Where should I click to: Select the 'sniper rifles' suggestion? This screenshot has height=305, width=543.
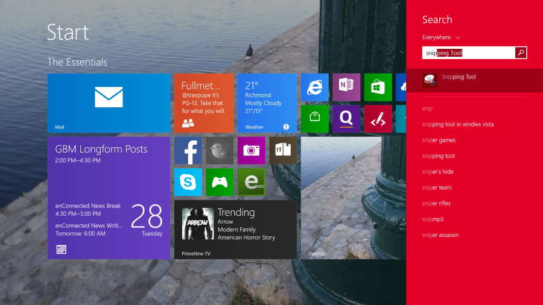tap(436, 203)
